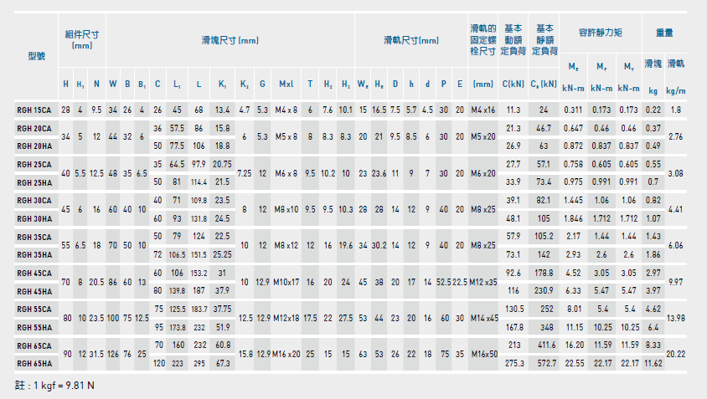
Task: Click the RGH 55CA model label
Action: pyautogui.click(x=34, y=309)
